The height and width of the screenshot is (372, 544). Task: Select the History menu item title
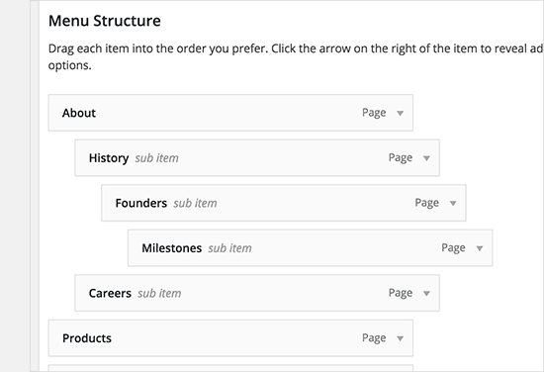point(109,158)
